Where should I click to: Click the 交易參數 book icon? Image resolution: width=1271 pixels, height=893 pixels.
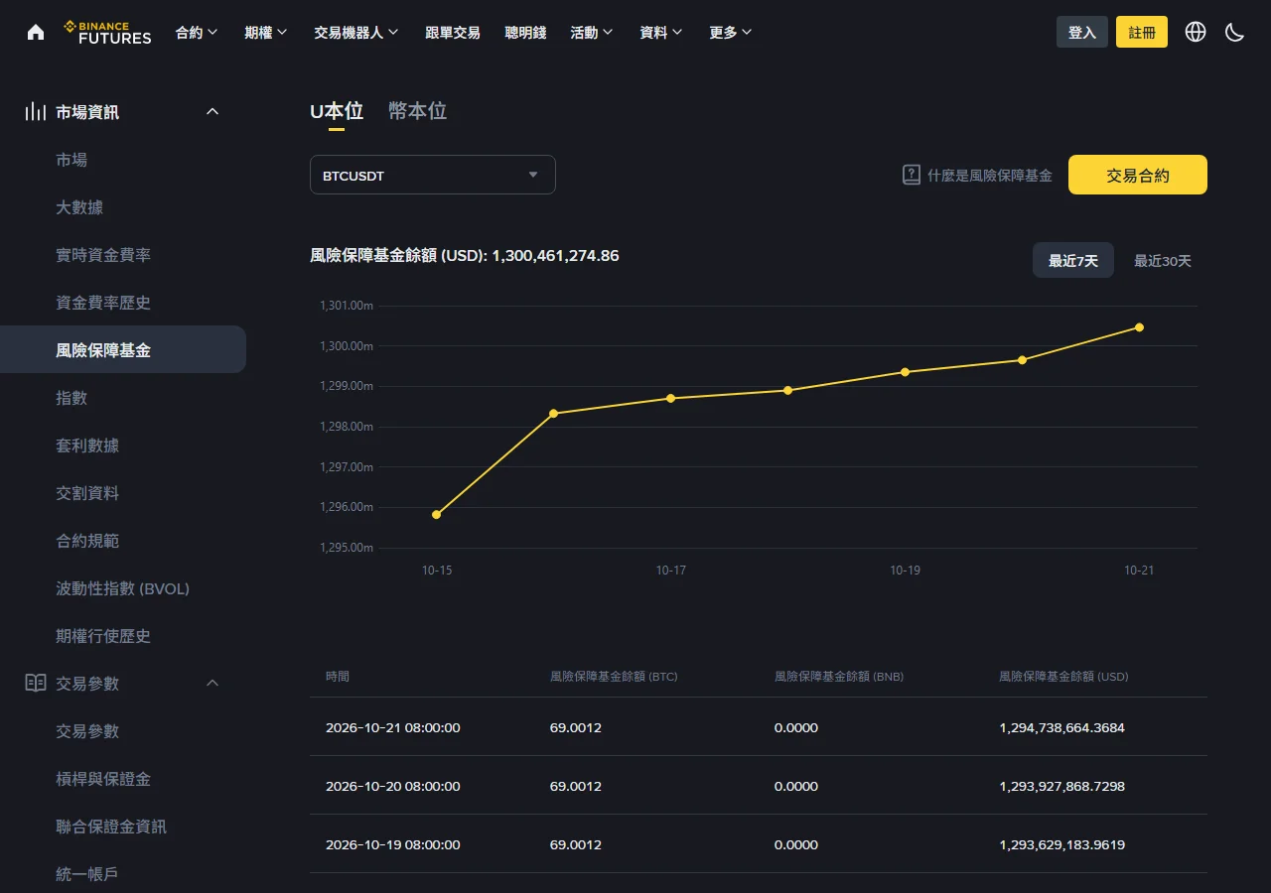pos(36,683)
